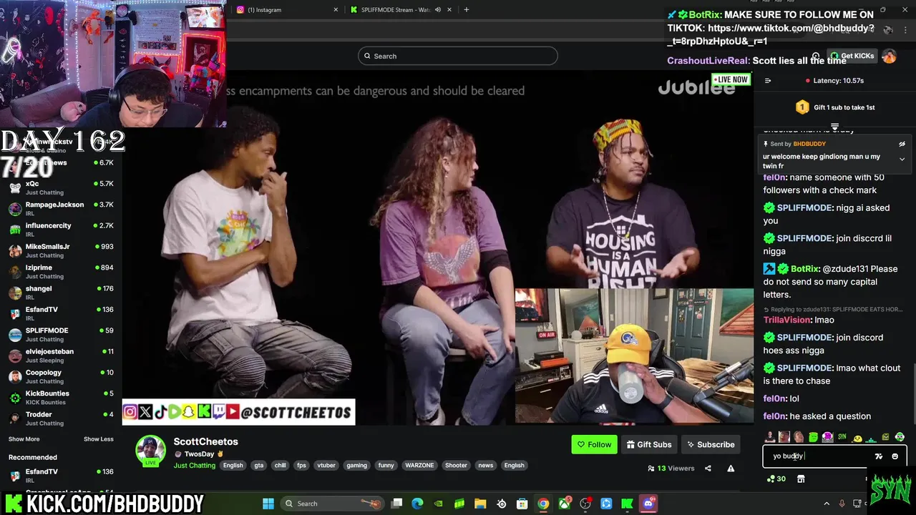The image size is (916, 515).
Task: Insert the SYN text emote from quick emotes
Action: pyautogui.click(x=842, y=436)
